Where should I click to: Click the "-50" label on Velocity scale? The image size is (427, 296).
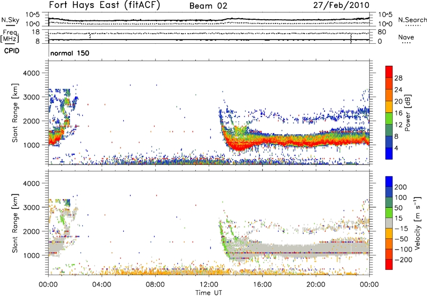coord(401,239)
